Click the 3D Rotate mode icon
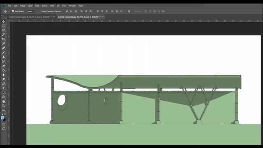 point(146,11)
